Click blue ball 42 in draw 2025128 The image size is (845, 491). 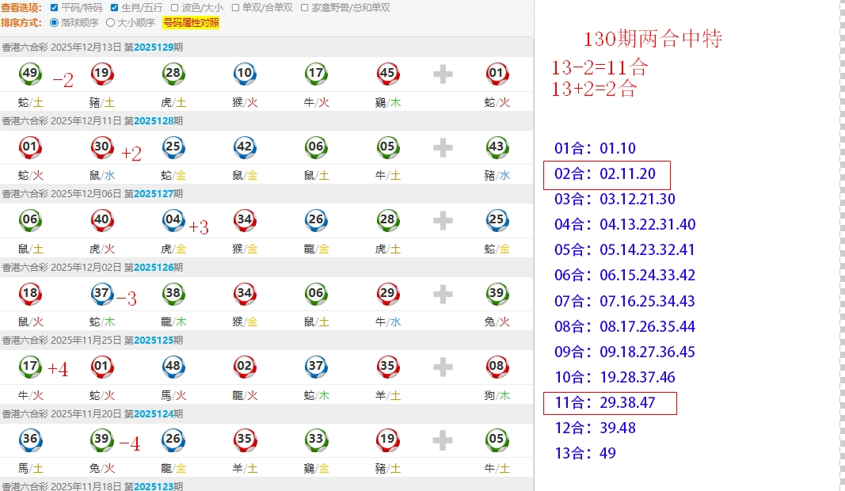coord(244,147)
